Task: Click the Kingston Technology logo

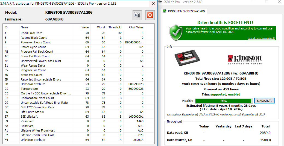Action: [245, 59]
